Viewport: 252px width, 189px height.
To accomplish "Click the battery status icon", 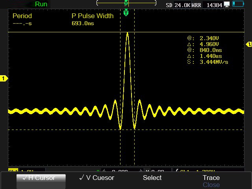I will 238,4.
